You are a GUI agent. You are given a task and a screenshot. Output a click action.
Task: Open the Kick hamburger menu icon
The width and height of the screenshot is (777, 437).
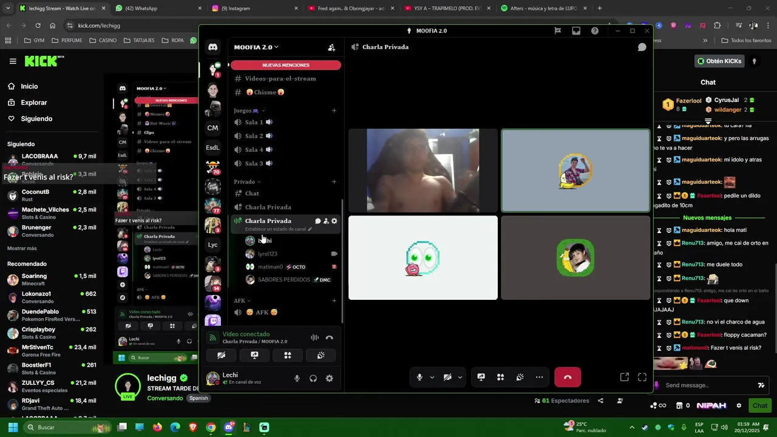13,61
